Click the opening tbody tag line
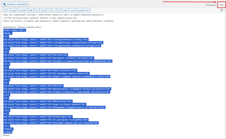Image resolution: width=226 pixels, height=139 pixels. pos(8,33)
